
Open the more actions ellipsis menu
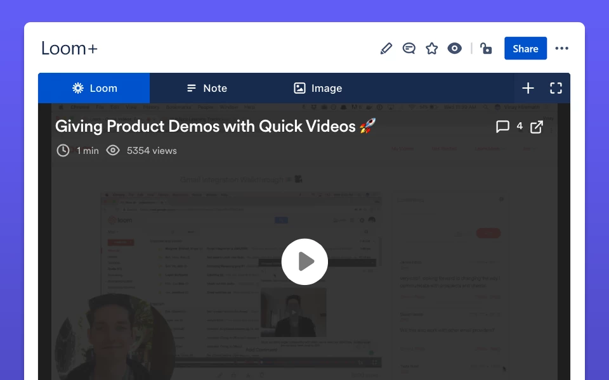[x=561, y=49]
